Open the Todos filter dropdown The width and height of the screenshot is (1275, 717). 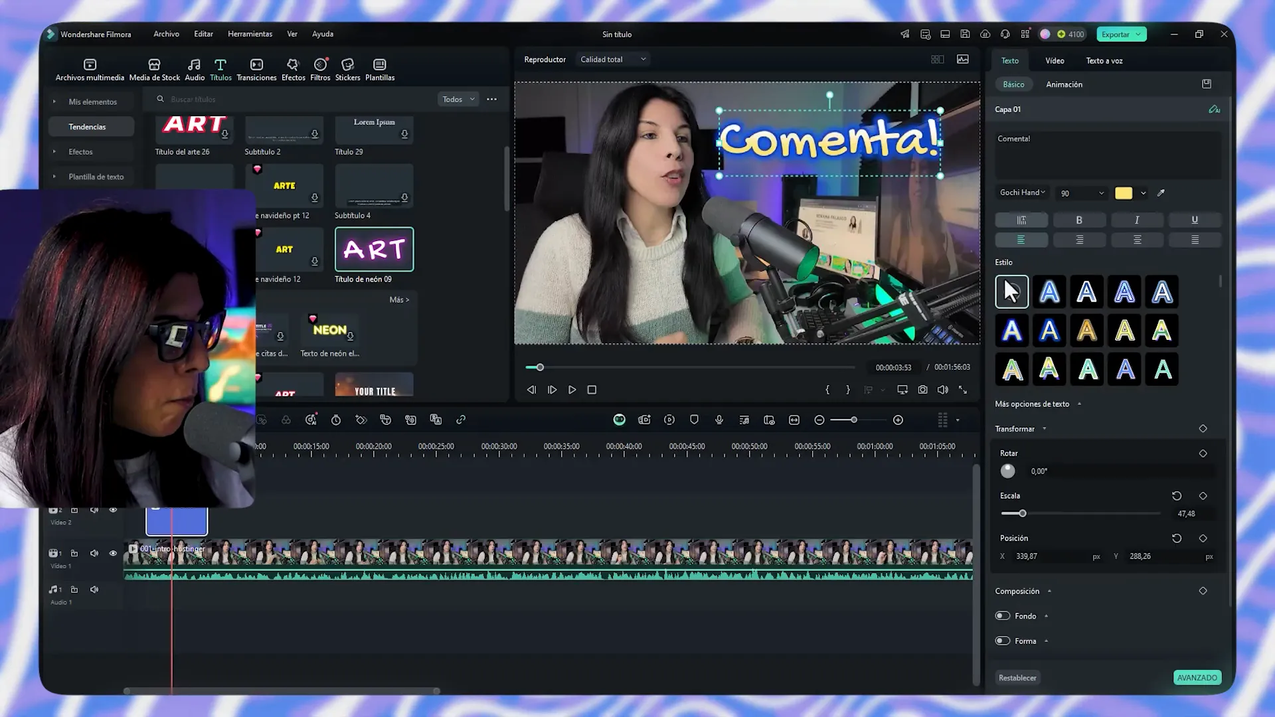(458, 100)
